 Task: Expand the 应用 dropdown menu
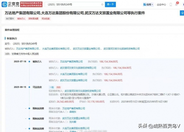tap(148, 5)
